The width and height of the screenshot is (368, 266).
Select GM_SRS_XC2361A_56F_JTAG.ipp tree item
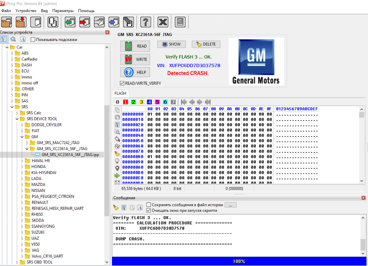pyautogui.click(x=70, y=155)
